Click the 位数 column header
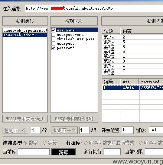 (x=111, y=31)
